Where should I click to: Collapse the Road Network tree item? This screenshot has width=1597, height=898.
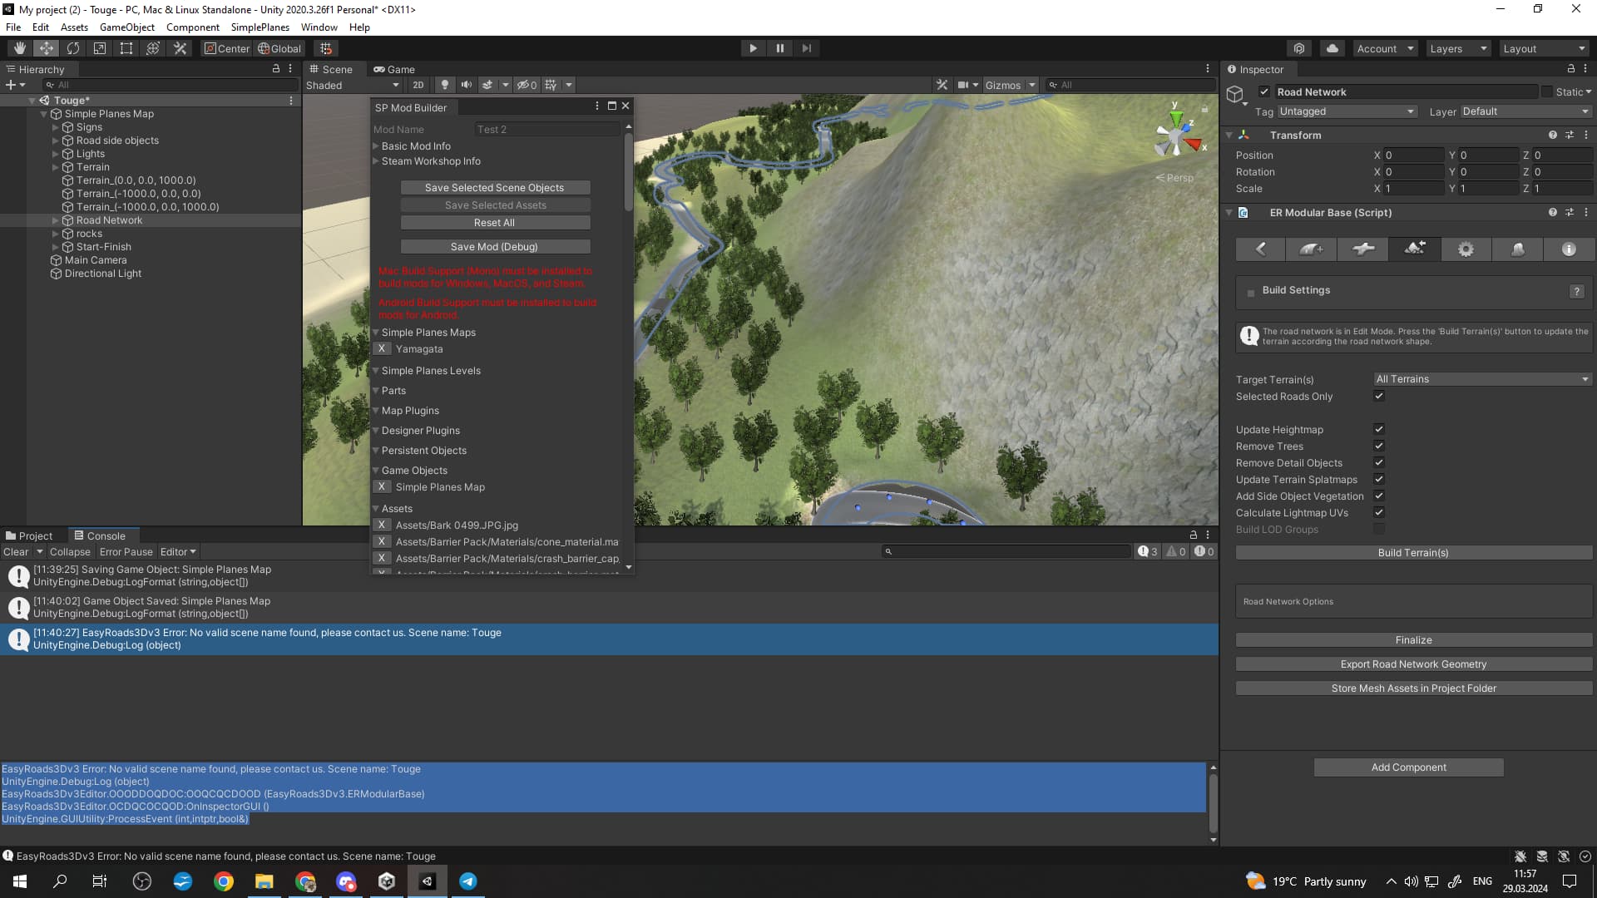click(x=56, y=220)
